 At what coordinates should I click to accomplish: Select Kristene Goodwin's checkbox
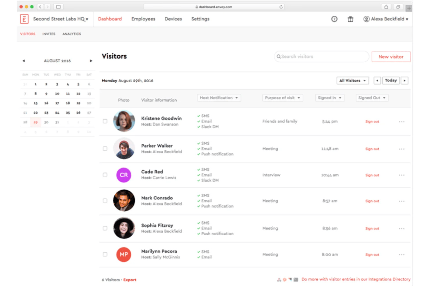click(x=105, y=121)
